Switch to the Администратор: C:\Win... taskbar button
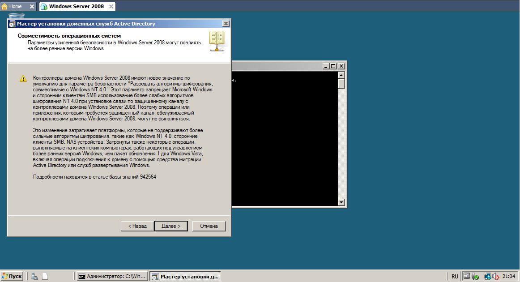The height and width of the screenshot is (282, 520). 112,276
